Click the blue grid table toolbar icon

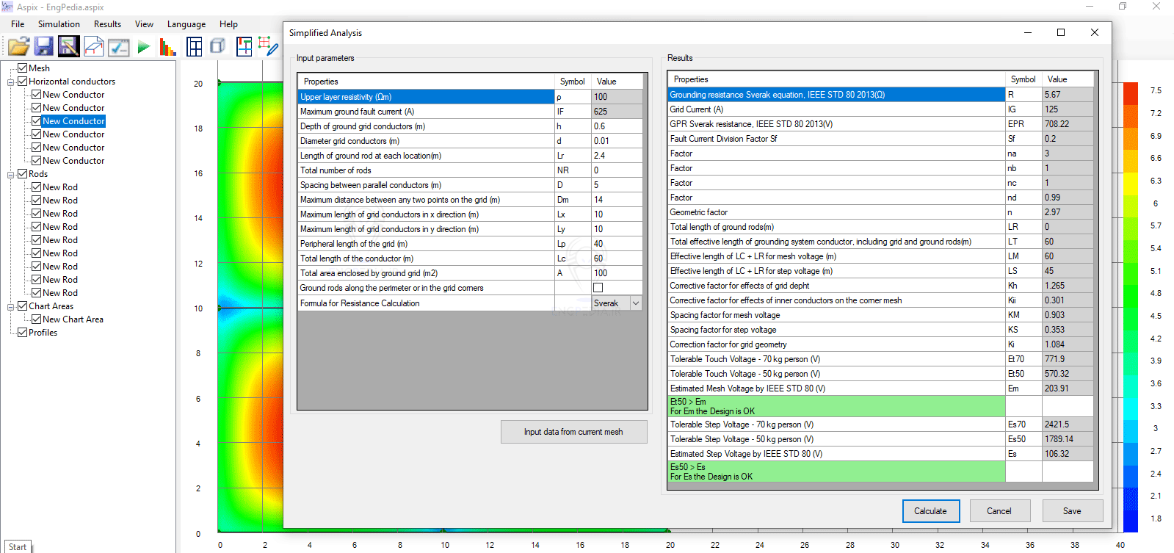pyautogui.click(x=195, y=47)
